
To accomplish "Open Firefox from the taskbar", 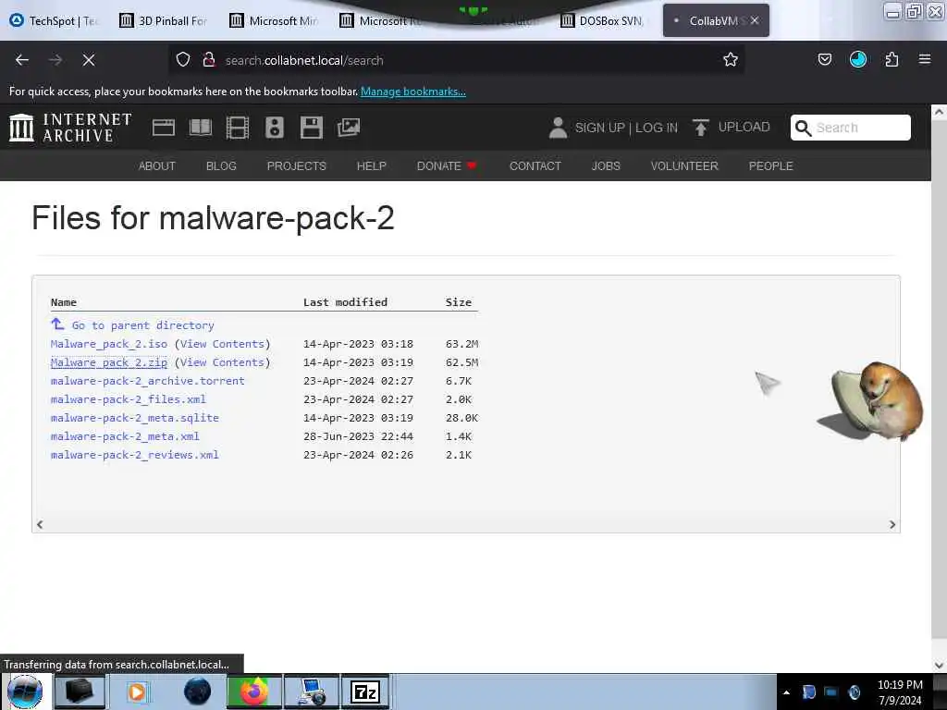I will [x=254, y=692].
